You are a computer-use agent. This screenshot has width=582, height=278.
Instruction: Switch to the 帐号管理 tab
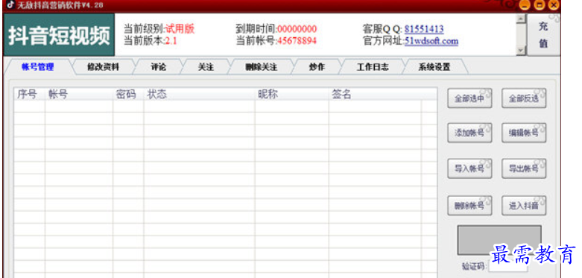coord(37,67)
